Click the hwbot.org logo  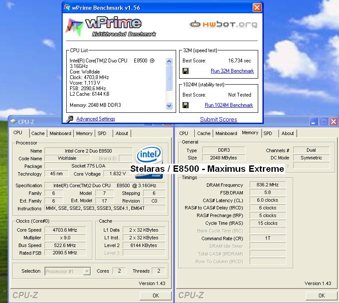(x=223, y=24)
